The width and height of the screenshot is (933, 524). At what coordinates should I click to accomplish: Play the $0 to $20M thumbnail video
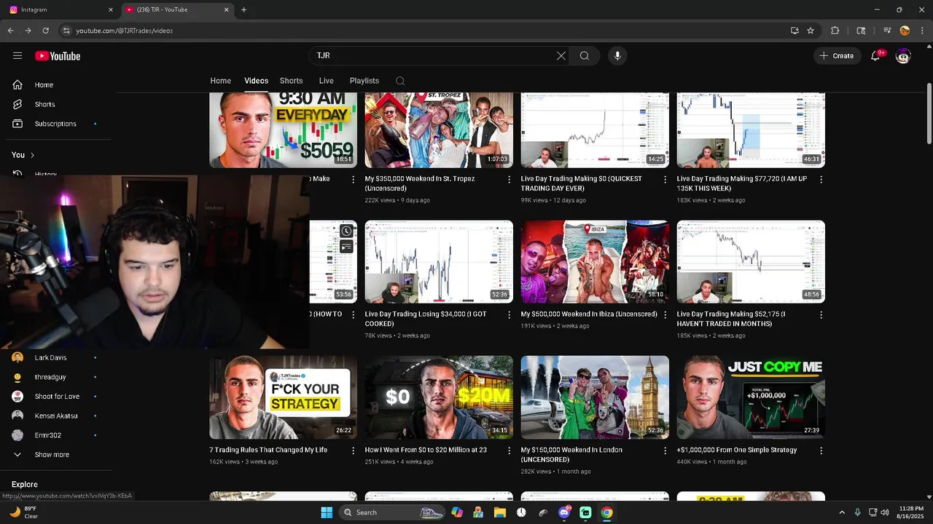click(x=439, y=397)
